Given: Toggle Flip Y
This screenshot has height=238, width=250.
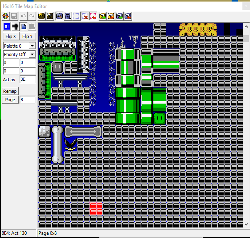Looking at the screenshot, I should pos(28,36).
